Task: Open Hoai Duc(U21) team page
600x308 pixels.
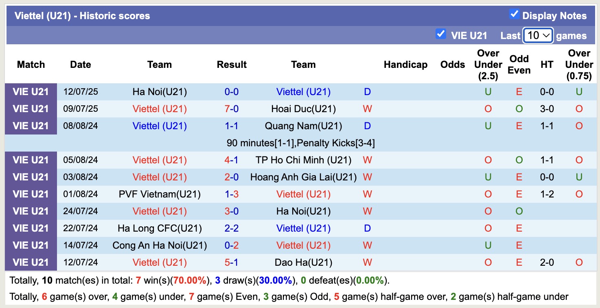Action: (x=303, y=109)
